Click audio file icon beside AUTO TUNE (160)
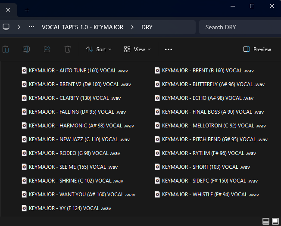281x226 pixels. (x=24, y=71)
